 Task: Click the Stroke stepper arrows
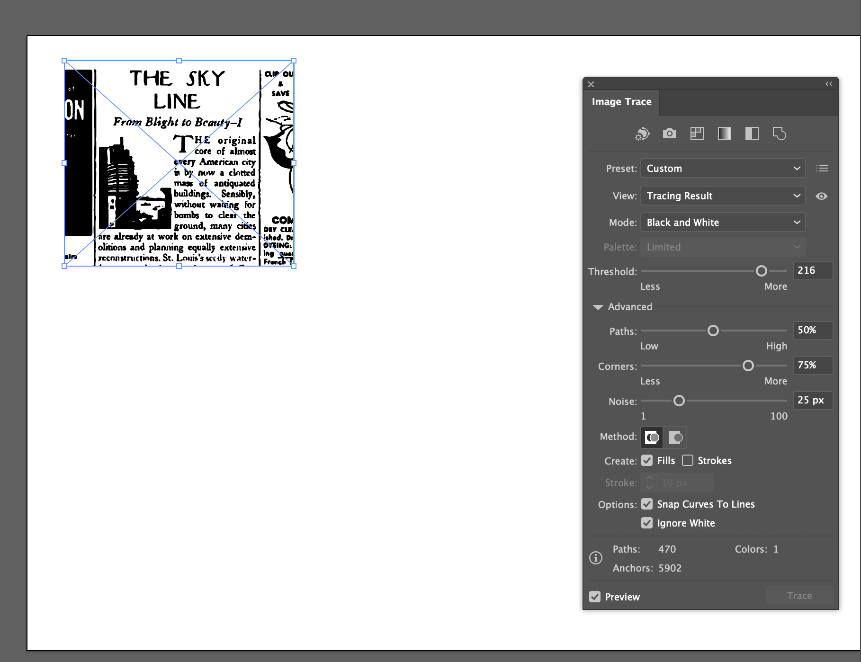(649, 483)
